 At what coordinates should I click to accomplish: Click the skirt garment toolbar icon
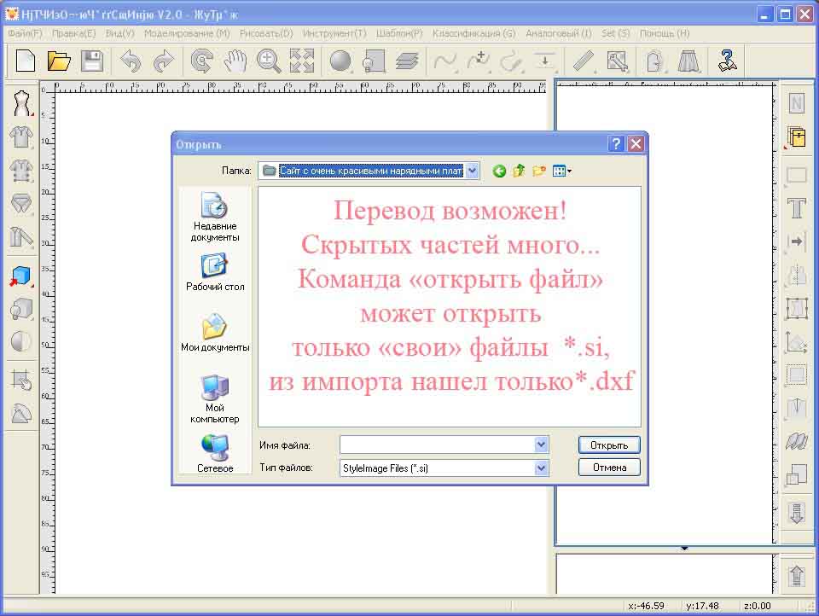(x=688, y=61)
